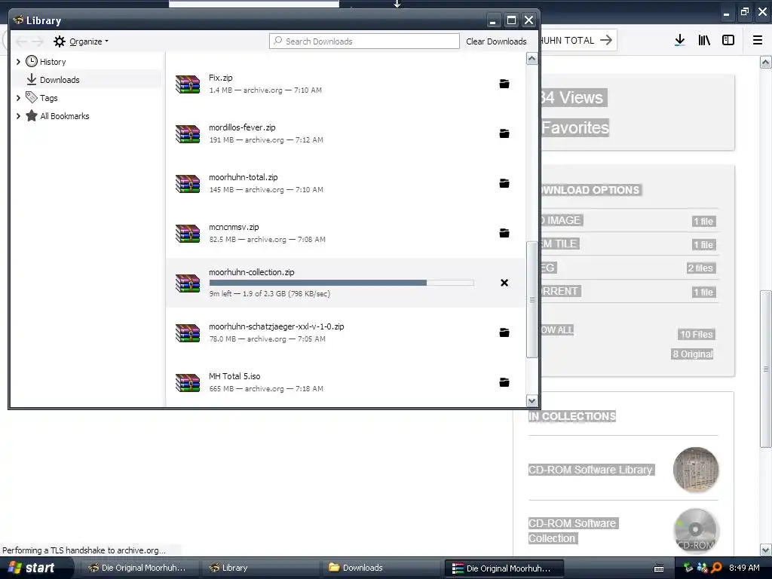Open containing folder for Fix.zip
Screen dimensions: 772x579
click(504, 84)
